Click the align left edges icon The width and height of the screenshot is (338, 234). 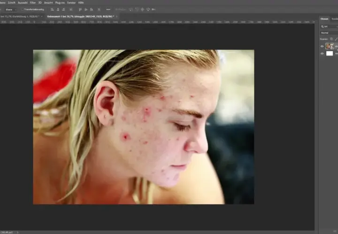pos(52,9)
